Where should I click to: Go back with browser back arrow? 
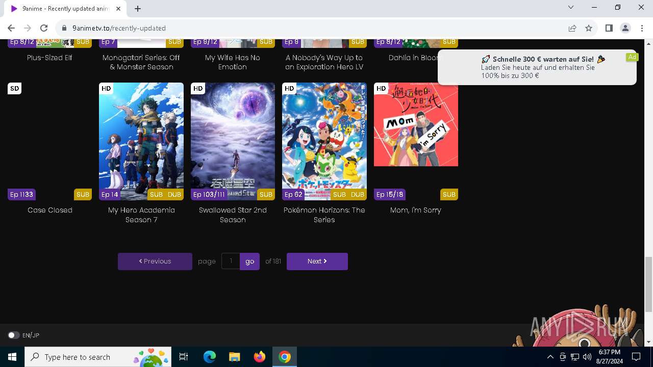point(11,28)
